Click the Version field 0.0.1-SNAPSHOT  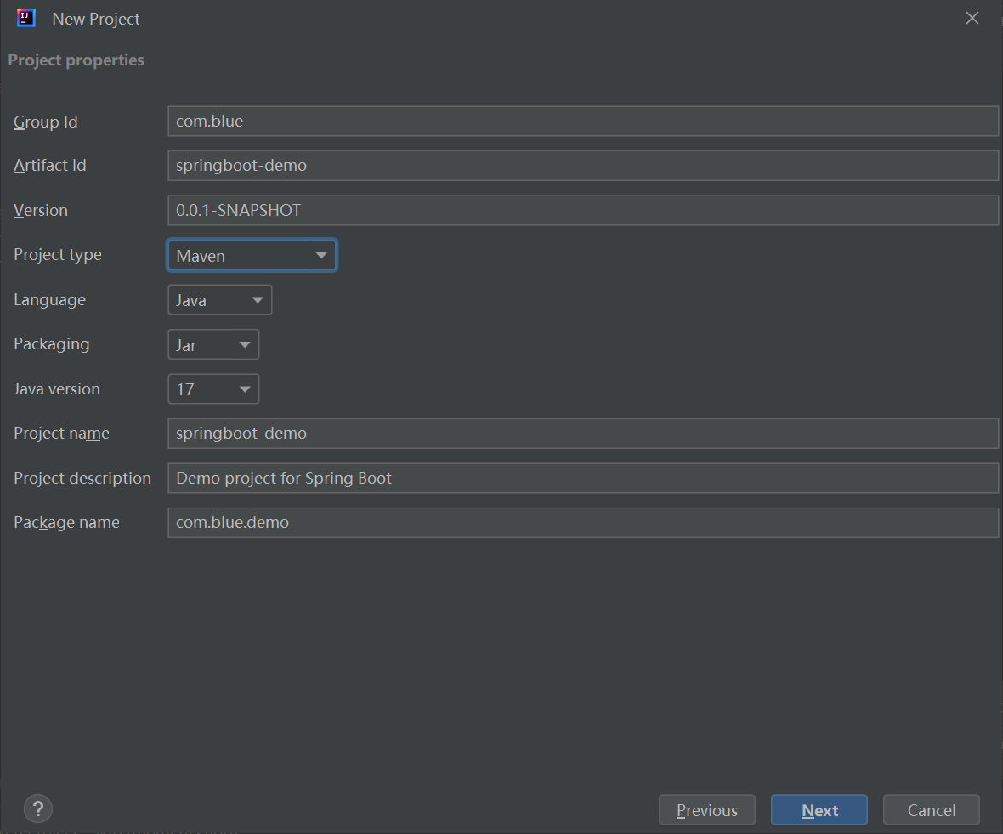point(583,211)
